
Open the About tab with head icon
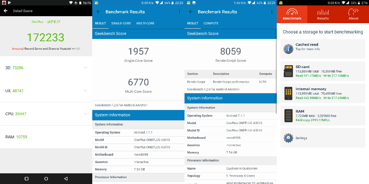tap(354, 14)
